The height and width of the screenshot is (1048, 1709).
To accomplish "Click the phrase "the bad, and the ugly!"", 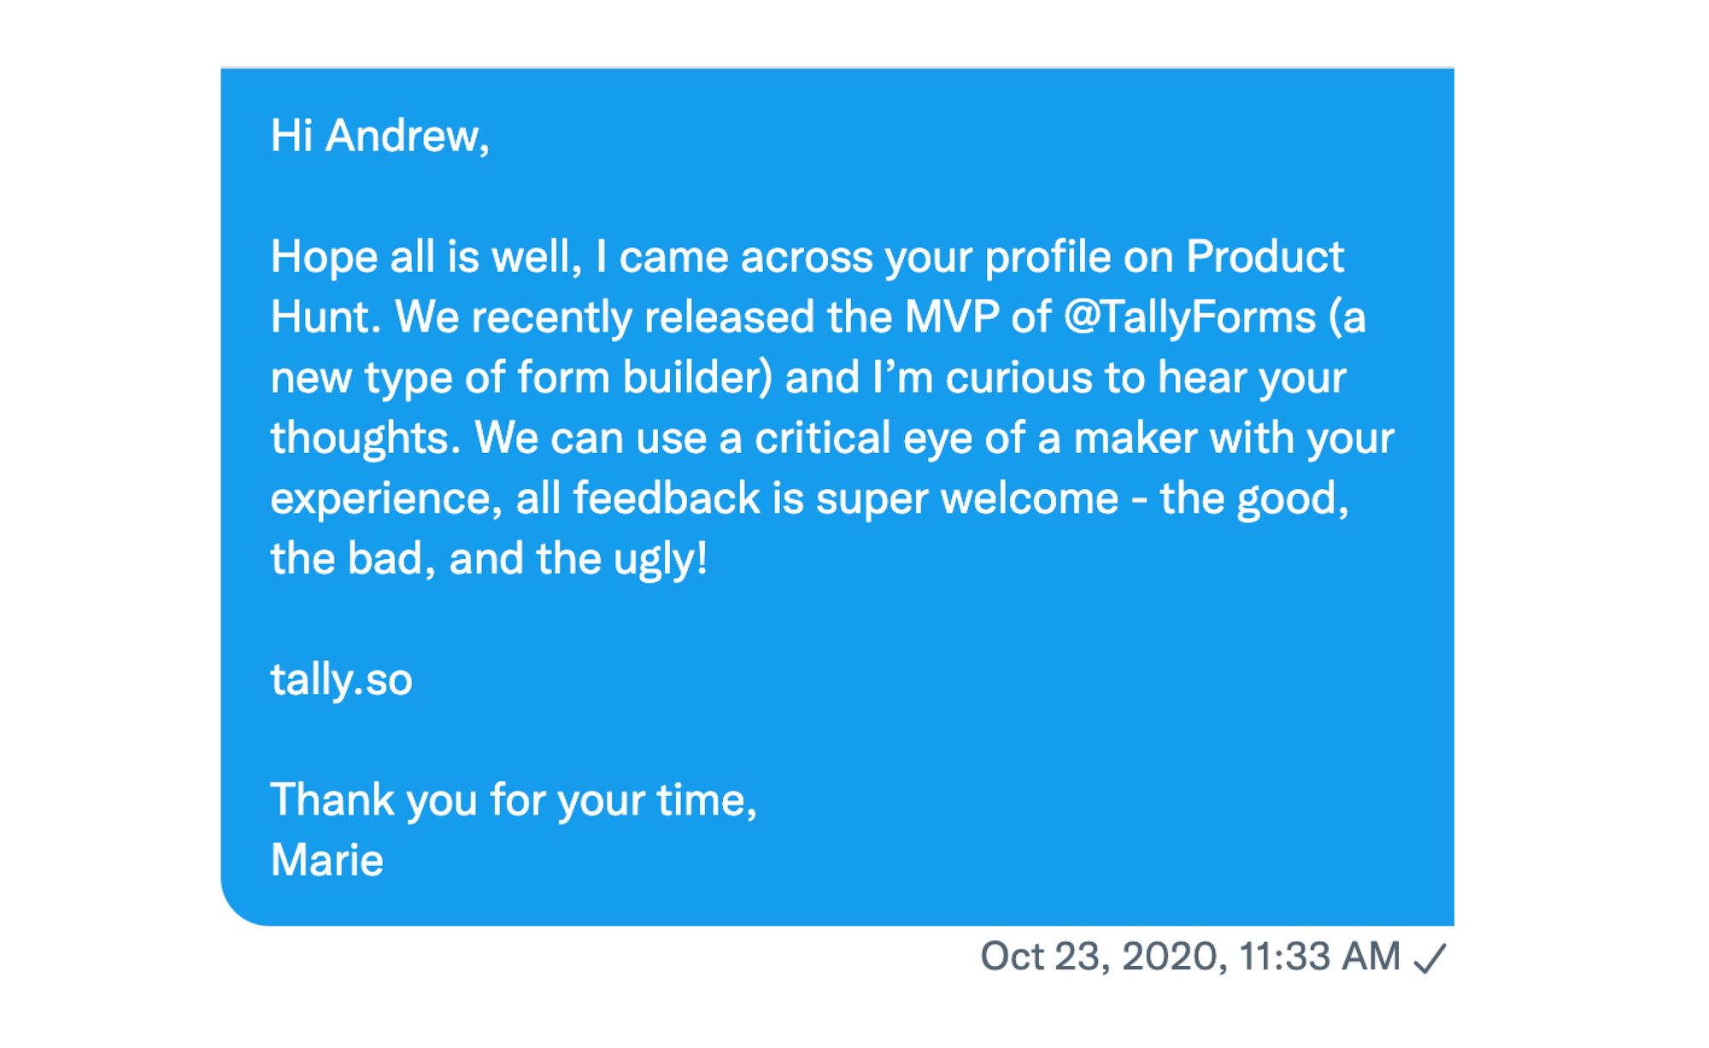I will pos(489,559).
